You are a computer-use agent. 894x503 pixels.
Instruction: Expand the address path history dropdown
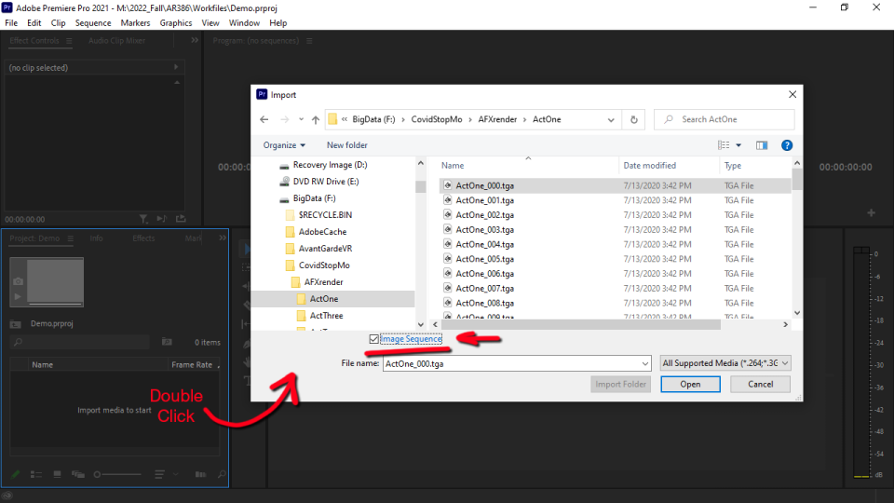611,120
